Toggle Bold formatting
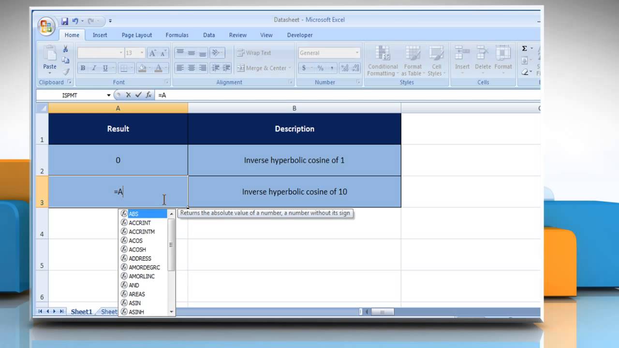This screenshot has width=619, height=348. point(83,68)
